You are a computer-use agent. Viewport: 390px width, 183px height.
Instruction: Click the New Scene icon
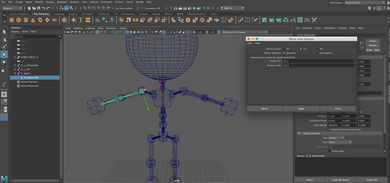30,8
